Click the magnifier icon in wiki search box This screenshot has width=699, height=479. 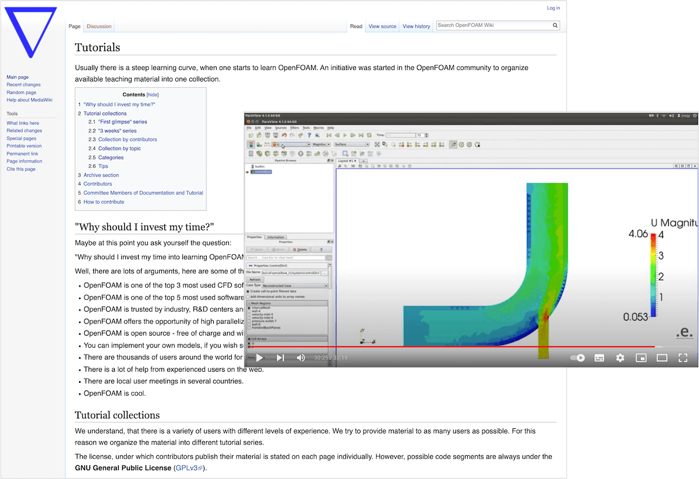click(556, 26)
